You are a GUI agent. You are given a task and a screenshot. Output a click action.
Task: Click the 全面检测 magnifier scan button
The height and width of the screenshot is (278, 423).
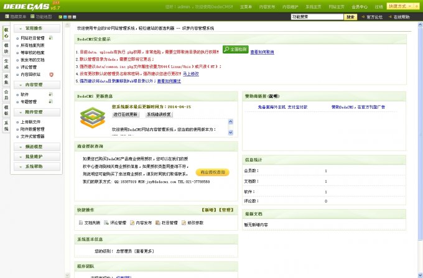pos(235,49)
